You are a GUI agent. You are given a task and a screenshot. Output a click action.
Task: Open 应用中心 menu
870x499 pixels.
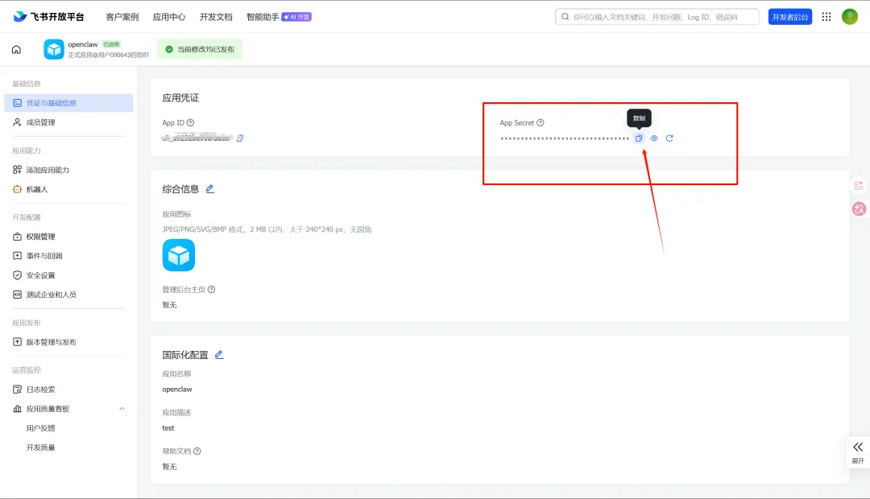click(x=169, y=17)
